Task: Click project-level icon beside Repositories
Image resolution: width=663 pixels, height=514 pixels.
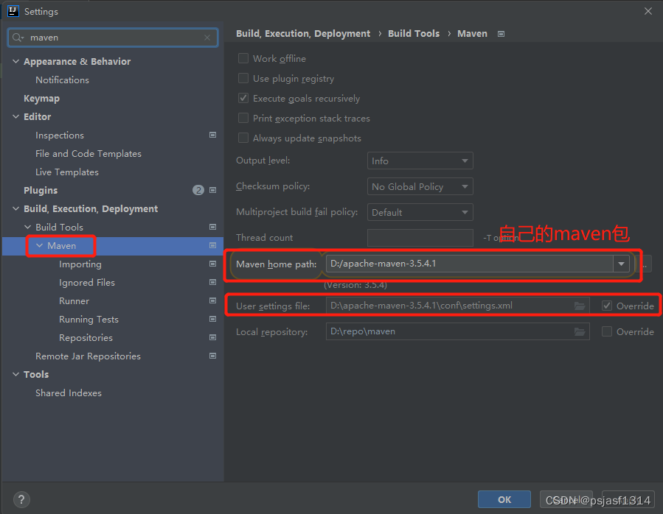Action: pyautogui.click(x=212, y=337)
